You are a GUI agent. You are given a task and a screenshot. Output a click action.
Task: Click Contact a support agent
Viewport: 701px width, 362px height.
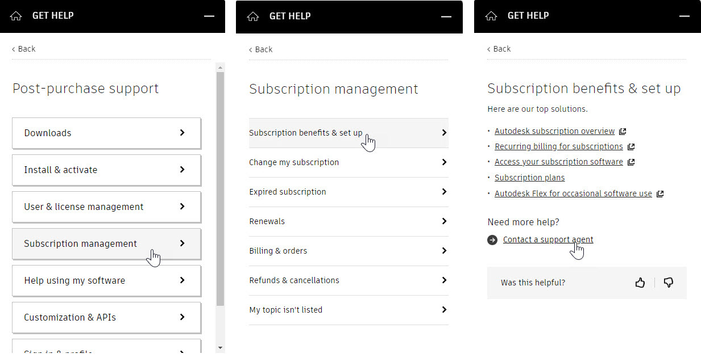548,239
